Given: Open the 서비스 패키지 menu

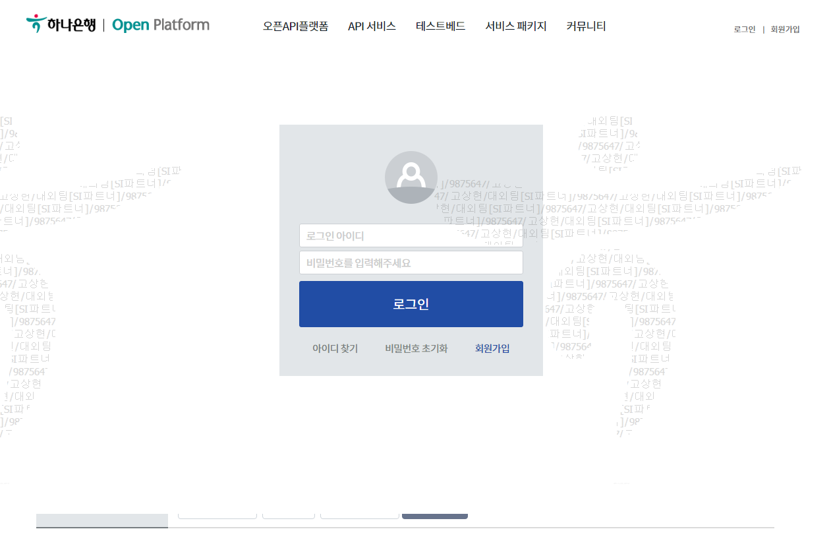Looking at the screenshot, I should click(x=515, y=26).
